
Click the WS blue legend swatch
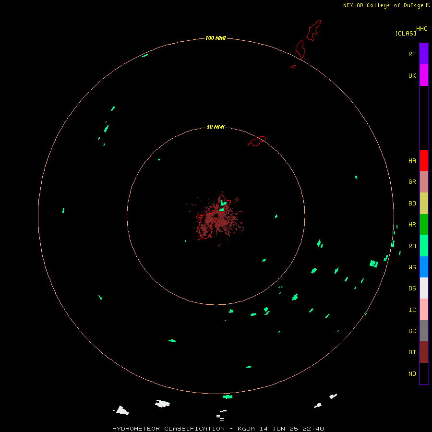424,267
